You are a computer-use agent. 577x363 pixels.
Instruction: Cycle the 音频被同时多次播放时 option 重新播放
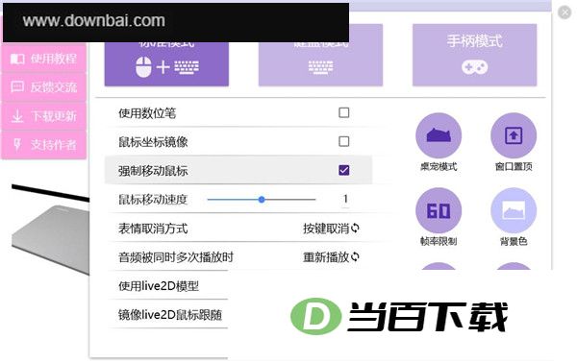click(x=331, y=257)
